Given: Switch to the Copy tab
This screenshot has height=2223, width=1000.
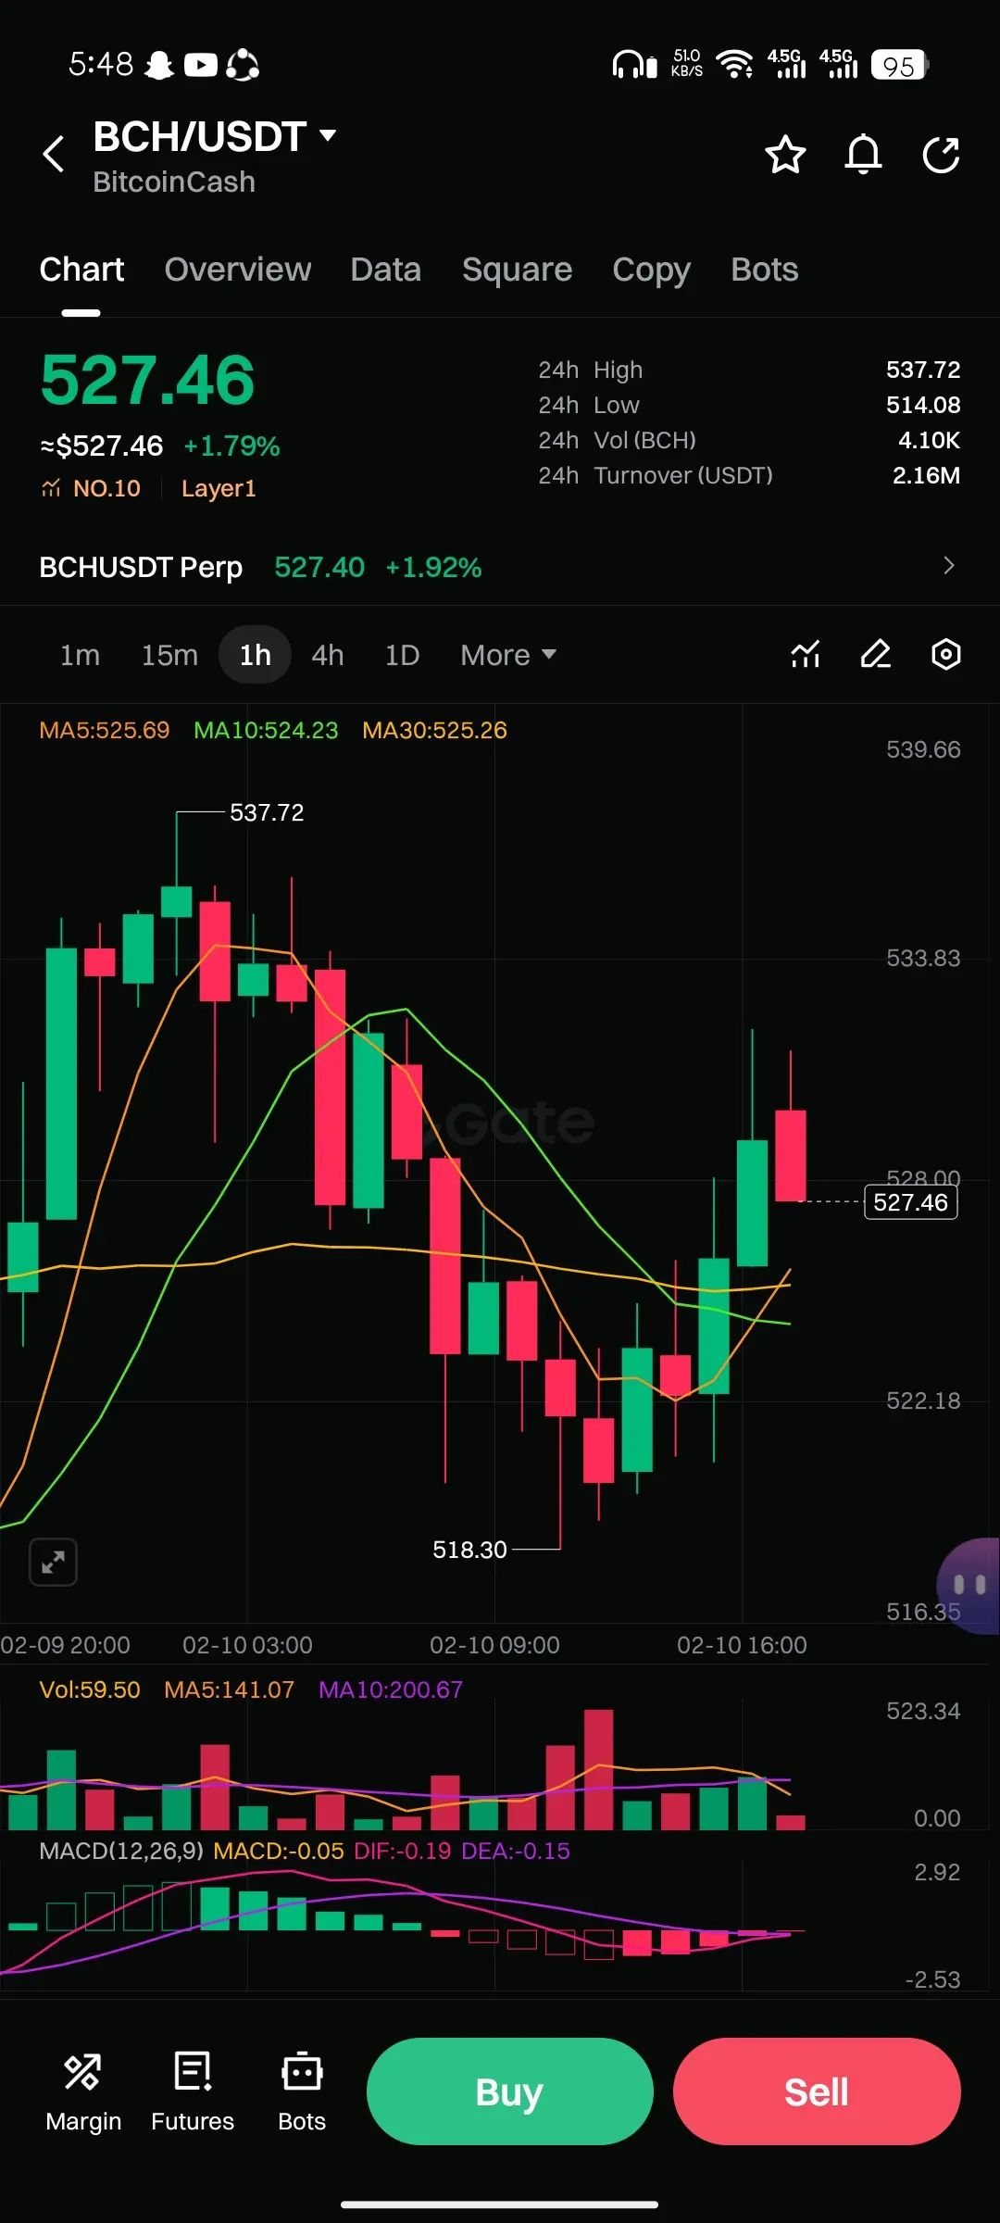Looking at the screenshot, I should [652, 270].
